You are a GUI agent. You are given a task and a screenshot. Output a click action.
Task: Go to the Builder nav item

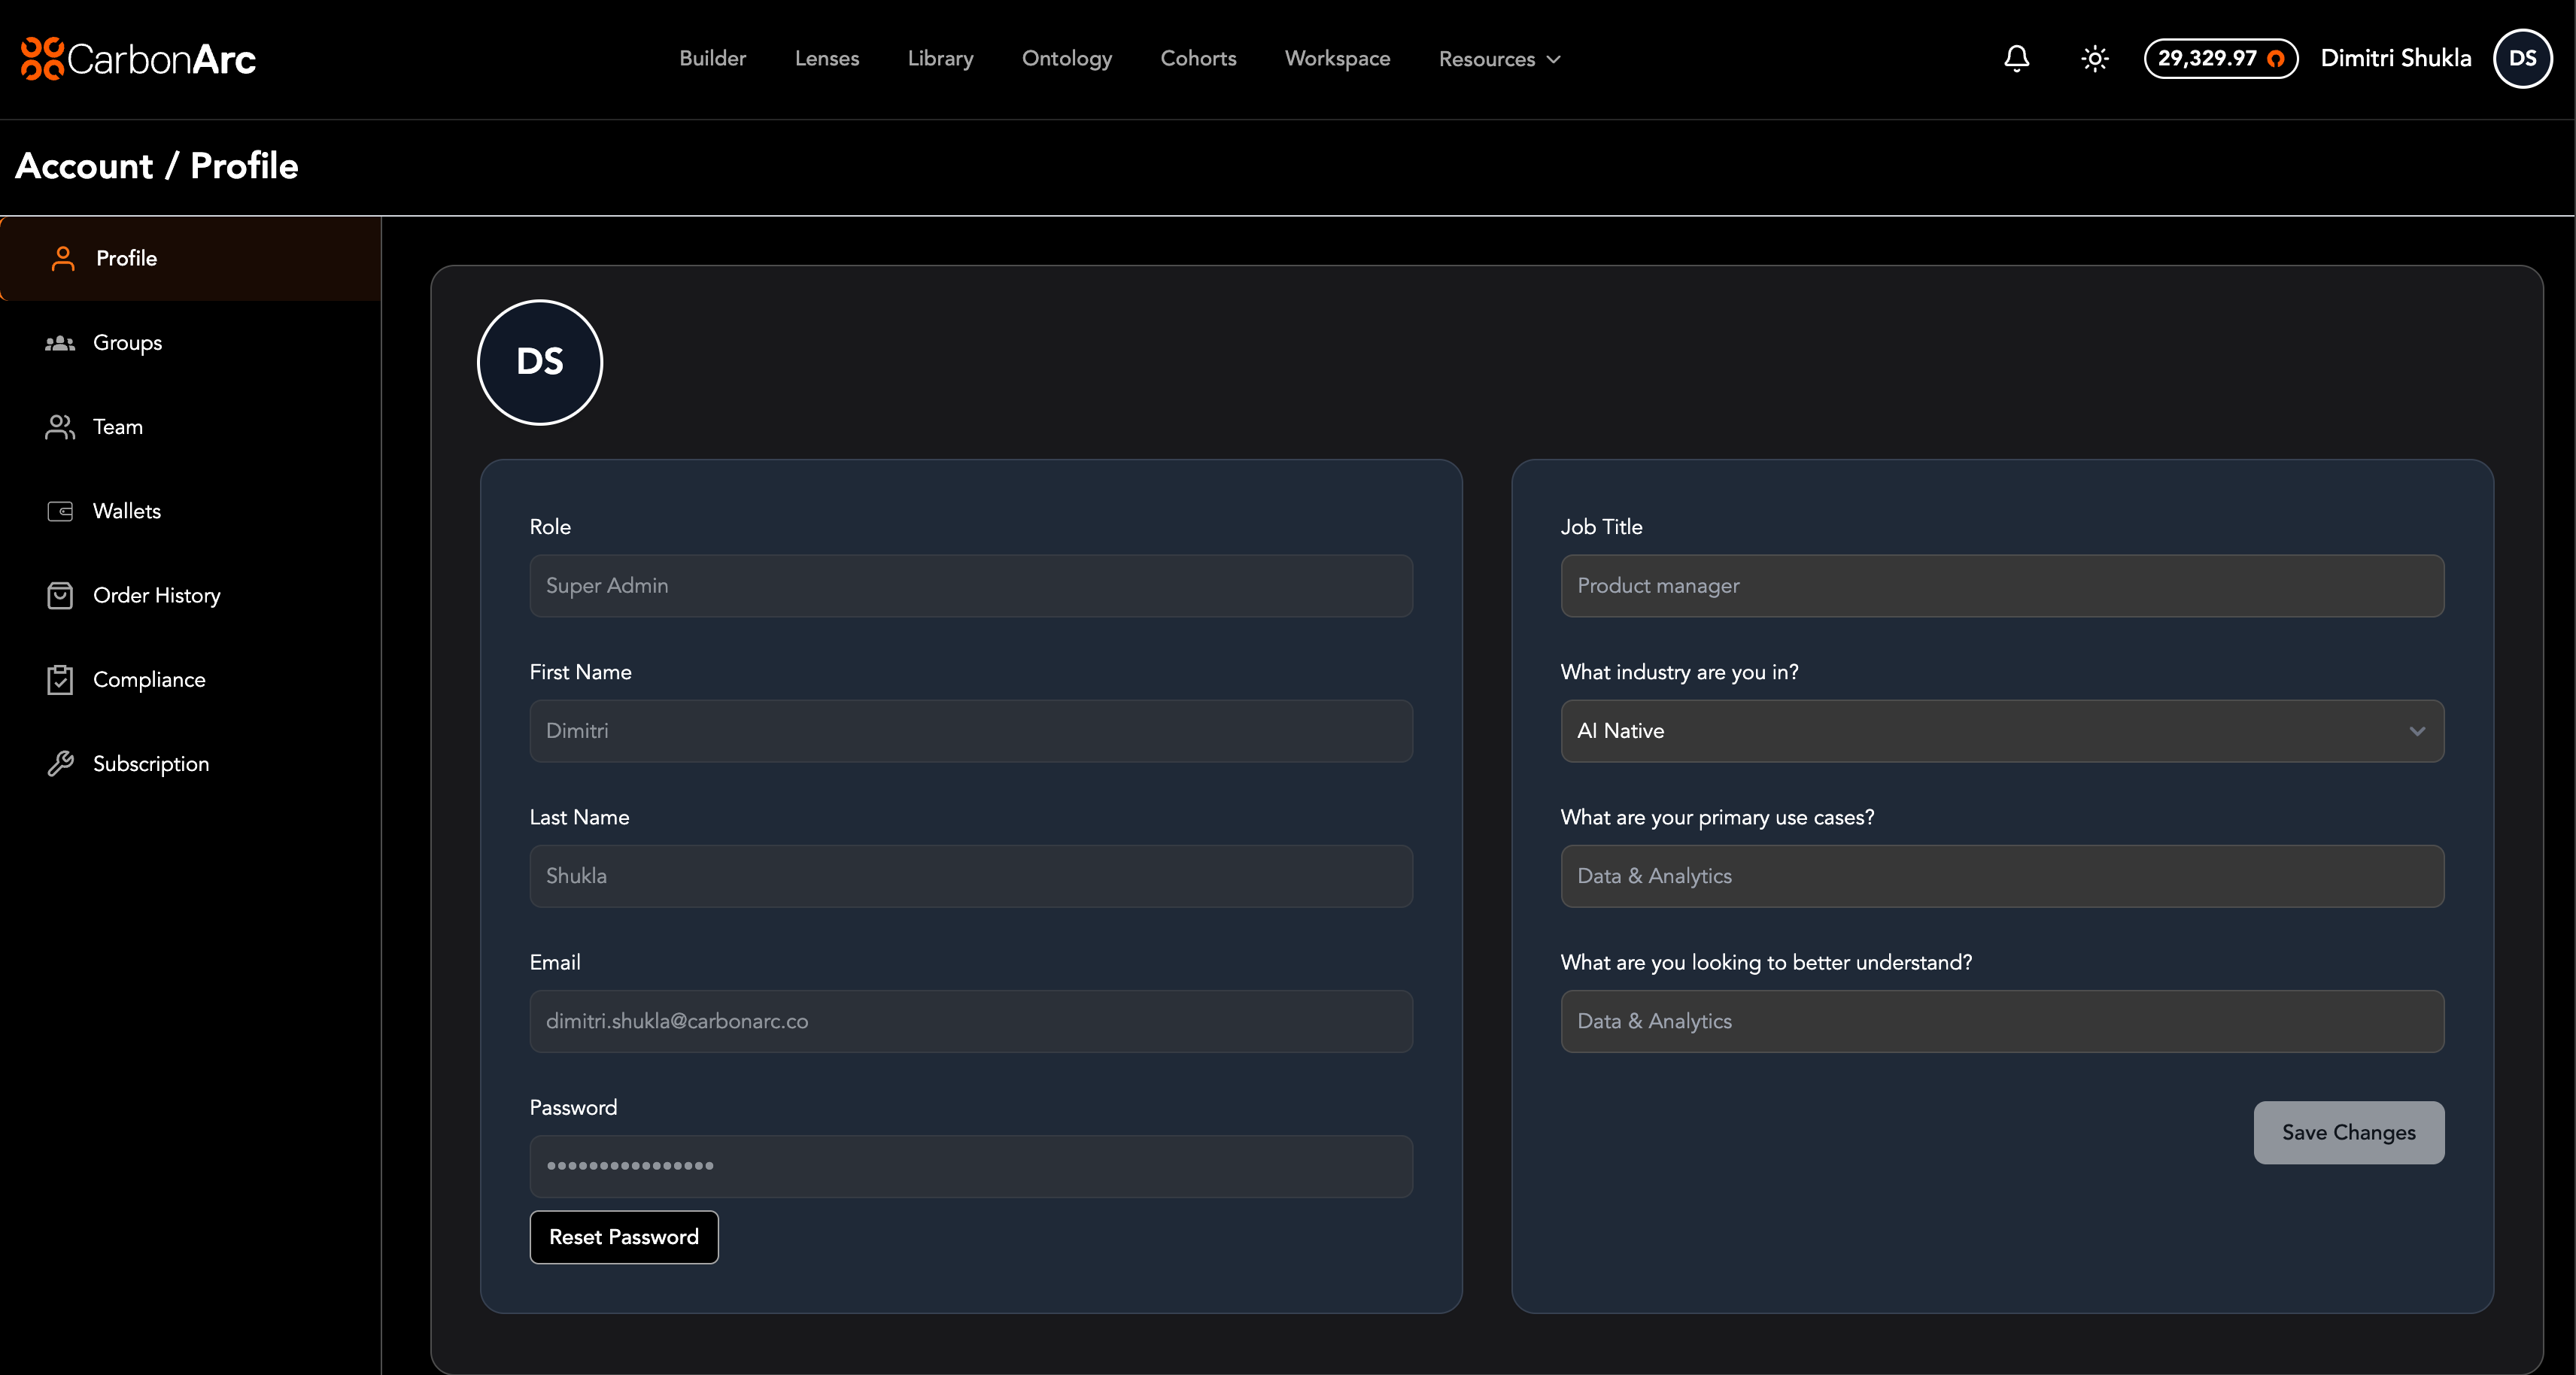click(712, 59)
